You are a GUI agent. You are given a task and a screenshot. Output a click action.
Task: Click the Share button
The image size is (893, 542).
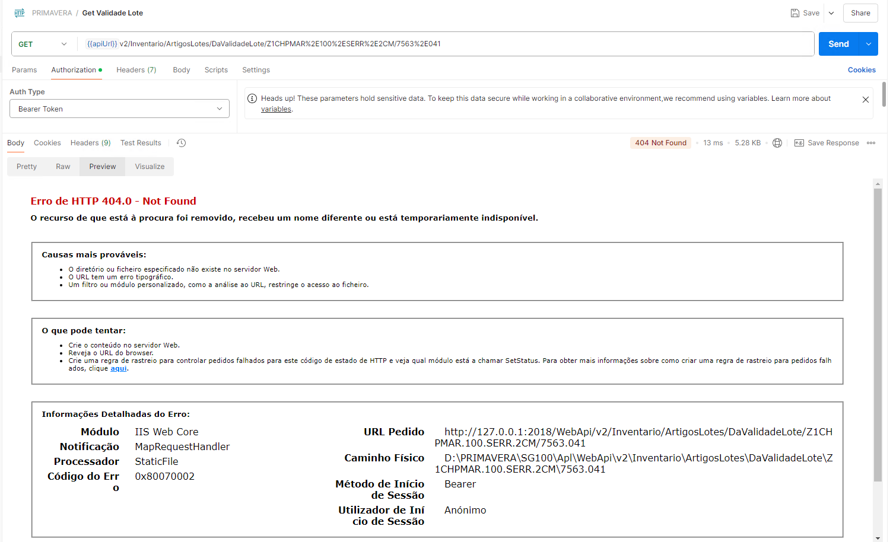point(860,13)
